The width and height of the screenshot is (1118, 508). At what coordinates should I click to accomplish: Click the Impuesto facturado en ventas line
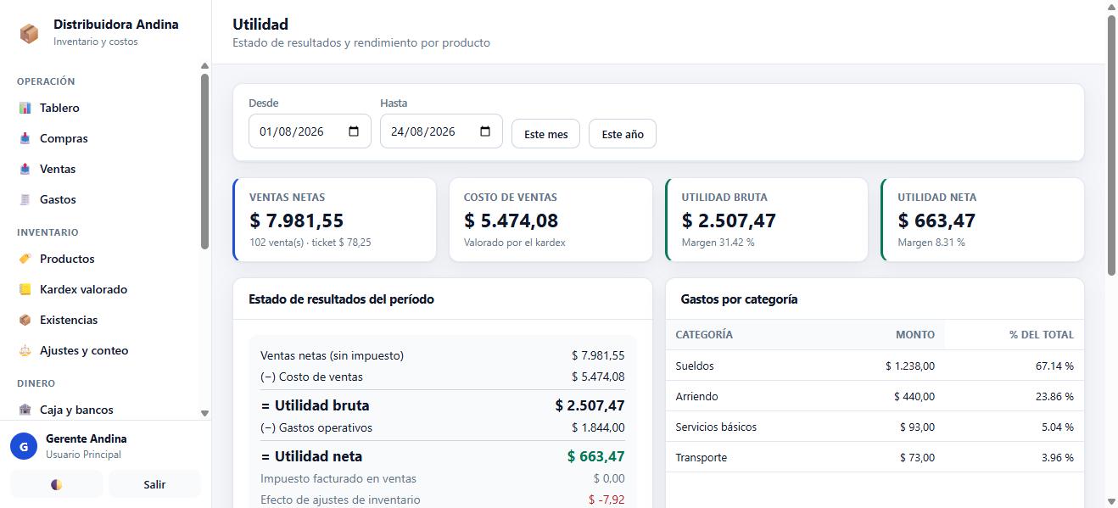tap(443, 478)
